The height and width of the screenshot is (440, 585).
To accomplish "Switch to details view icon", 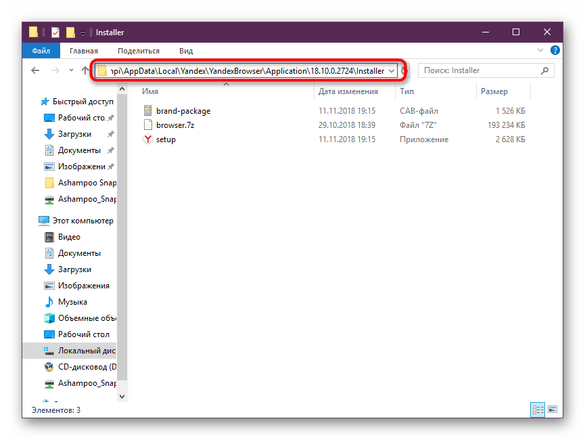I will [538, 410].
